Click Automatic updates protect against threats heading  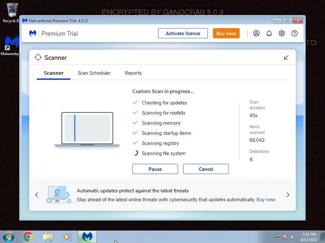point(133,191)
